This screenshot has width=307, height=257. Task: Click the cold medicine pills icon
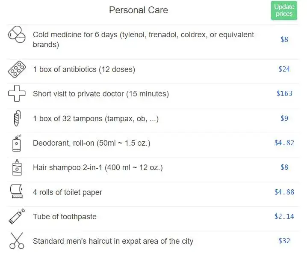click(x=17, y=34)
